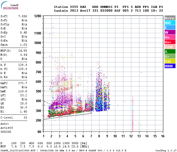Select the SSW legend swatch
Viewport: 177px width, 152px height.
tap(170, 47)
